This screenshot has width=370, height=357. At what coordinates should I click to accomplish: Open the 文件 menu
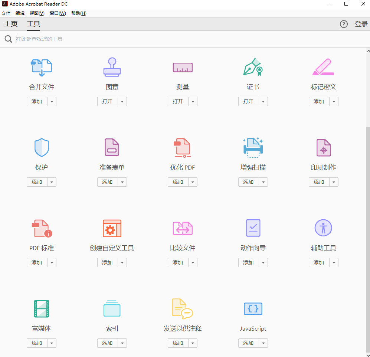click(6, 13)
